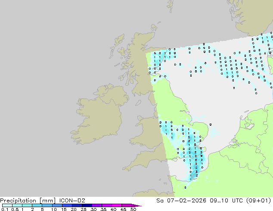Click the legend scale label "50"
This screenshot has height=211, width=273.
(x=133, y=209)
